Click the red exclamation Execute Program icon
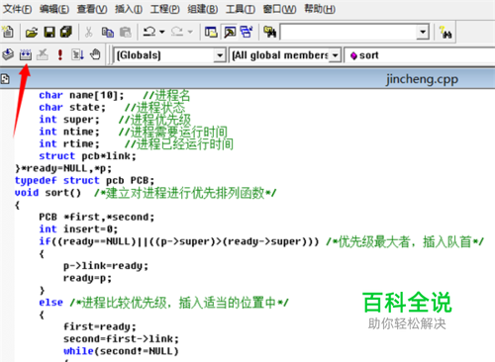Screen dimensions: 495x362 pos(60,54)
